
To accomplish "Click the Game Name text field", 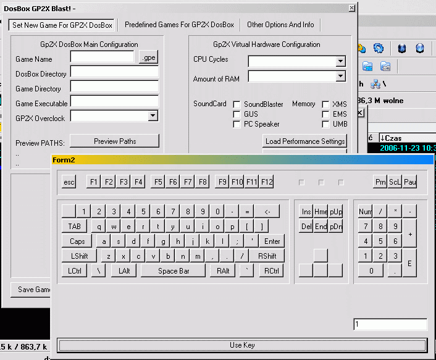I will [102, 57].
